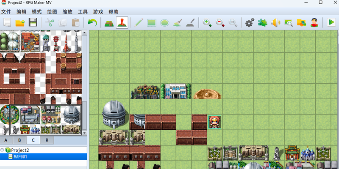Screen dimensions: 339x169
Task: Open the Database gear icon
Action: [250, 22]
